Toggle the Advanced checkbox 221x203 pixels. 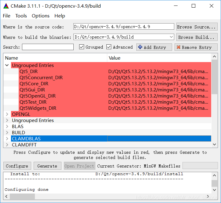(120, 47)
